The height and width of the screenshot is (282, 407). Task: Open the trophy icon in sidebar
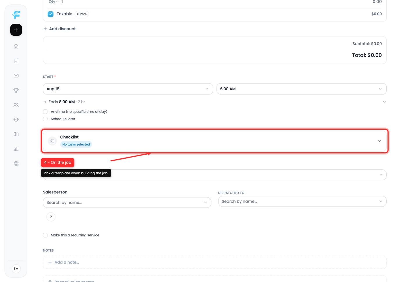16,90
